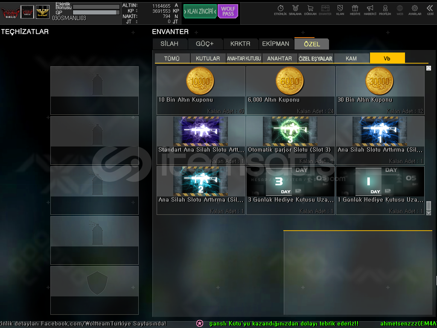Viewport: 437px width, 328px height.
Task: Open the Dükkan shop cart icon
Action: [x=310, y=10]
